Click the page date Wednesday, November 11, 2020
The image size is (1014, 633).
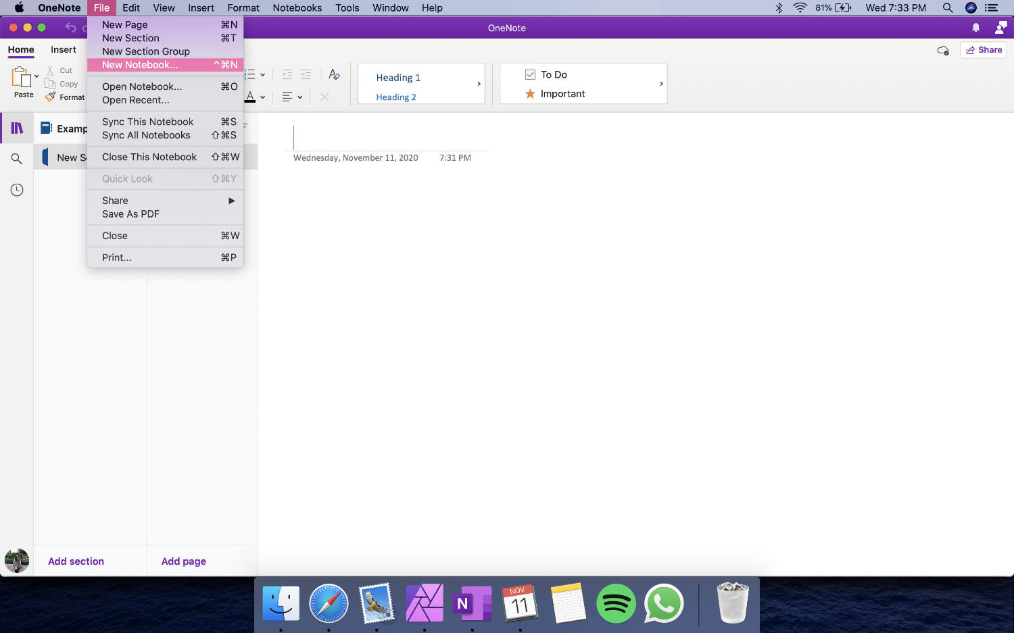[356, 158]
